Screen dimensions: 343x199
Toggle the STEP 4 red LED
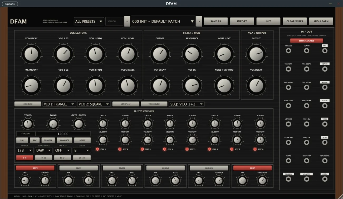pyautogui.click(x=165, y=149)
